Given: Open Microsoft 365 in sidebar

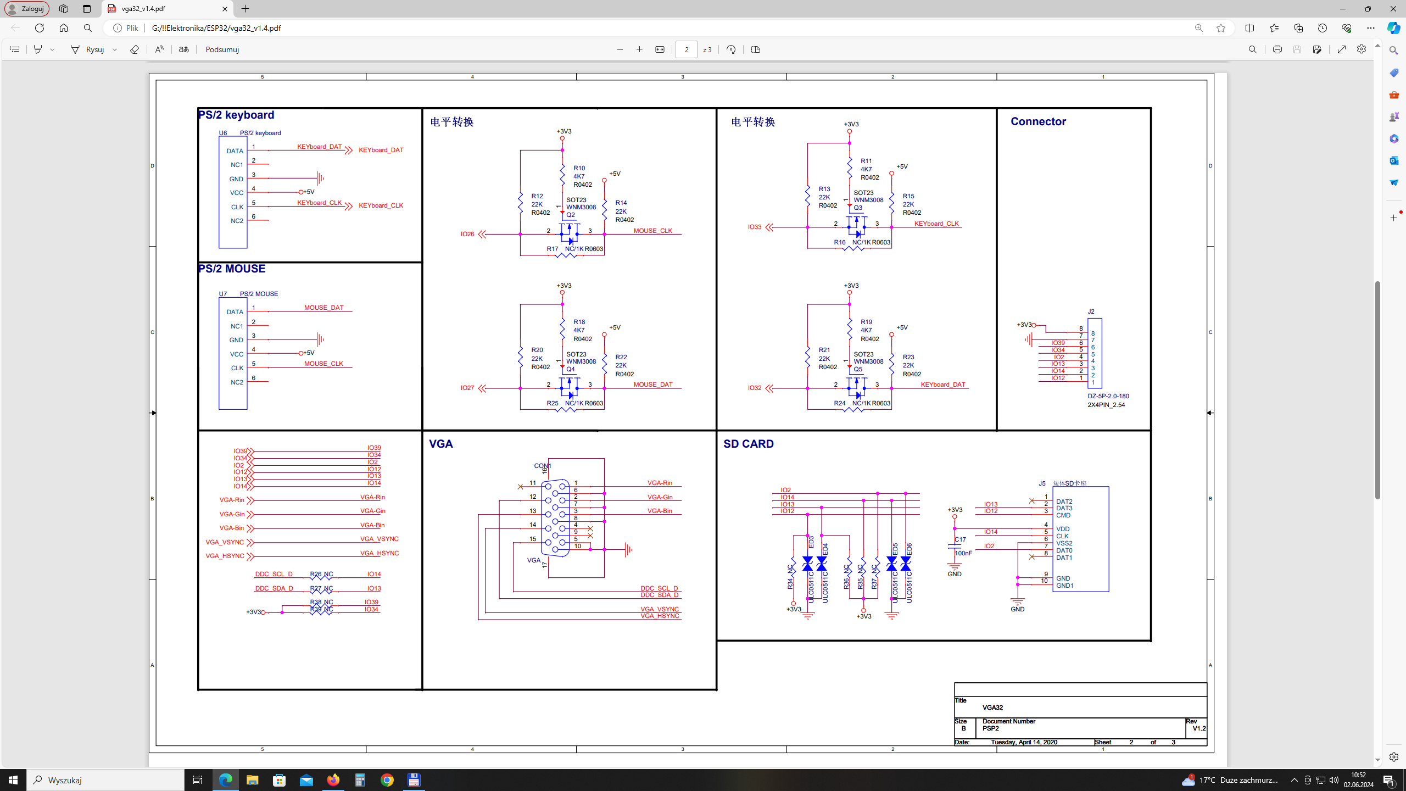Looking at the screenshot, I should point(1394,138).
